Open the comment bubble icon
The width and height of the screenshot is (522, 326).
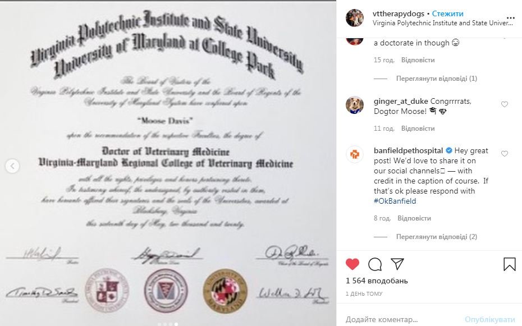point(375,264)
